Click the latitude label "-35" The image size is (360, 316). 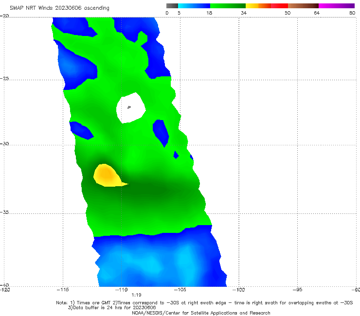pos(4,212)
